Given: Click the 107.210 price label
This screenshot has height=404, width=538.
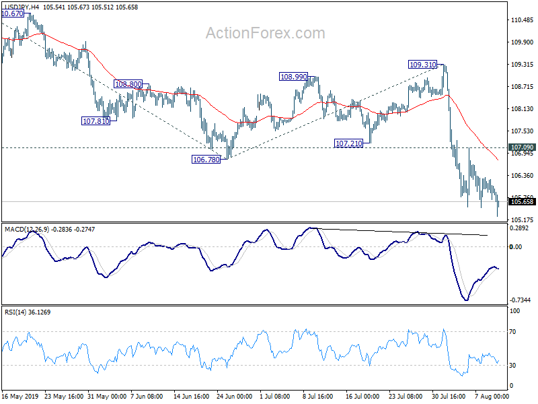Looking at the screenshot, I should [348, 143].
